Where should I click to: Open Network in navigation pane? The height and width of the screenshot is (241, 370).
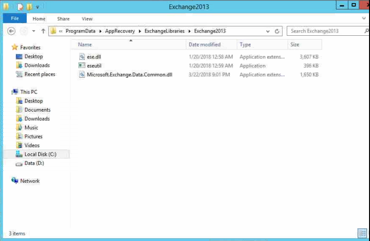click(x=30, y=181)
